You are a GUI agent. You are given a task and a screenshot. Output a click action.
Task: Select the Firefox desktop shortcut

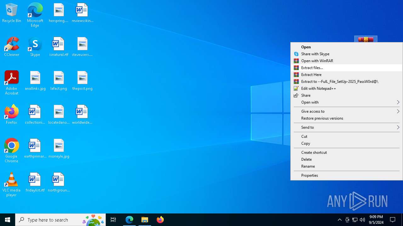[12, 115]
